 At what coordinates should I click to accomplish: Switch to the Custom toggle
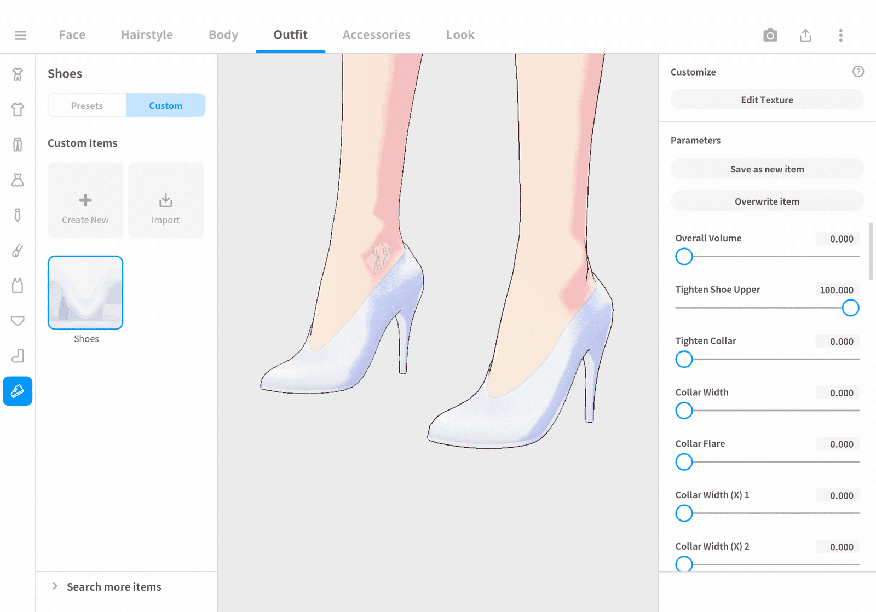[x=166, y=106]
